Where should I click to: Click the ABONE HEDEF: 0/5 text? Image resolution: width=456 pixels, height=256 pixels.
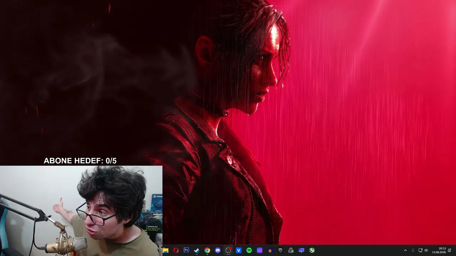click(x=80, y=161)
